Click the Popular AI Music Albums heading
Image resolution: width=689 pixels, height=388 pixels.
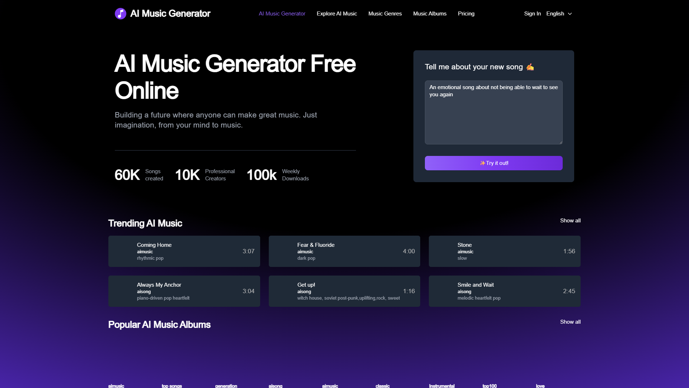(159, 324)
